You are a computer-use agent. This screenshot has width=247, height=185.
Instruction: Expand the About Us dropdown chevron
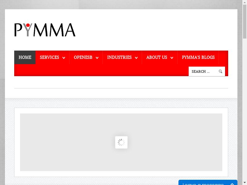click(172, 58)
